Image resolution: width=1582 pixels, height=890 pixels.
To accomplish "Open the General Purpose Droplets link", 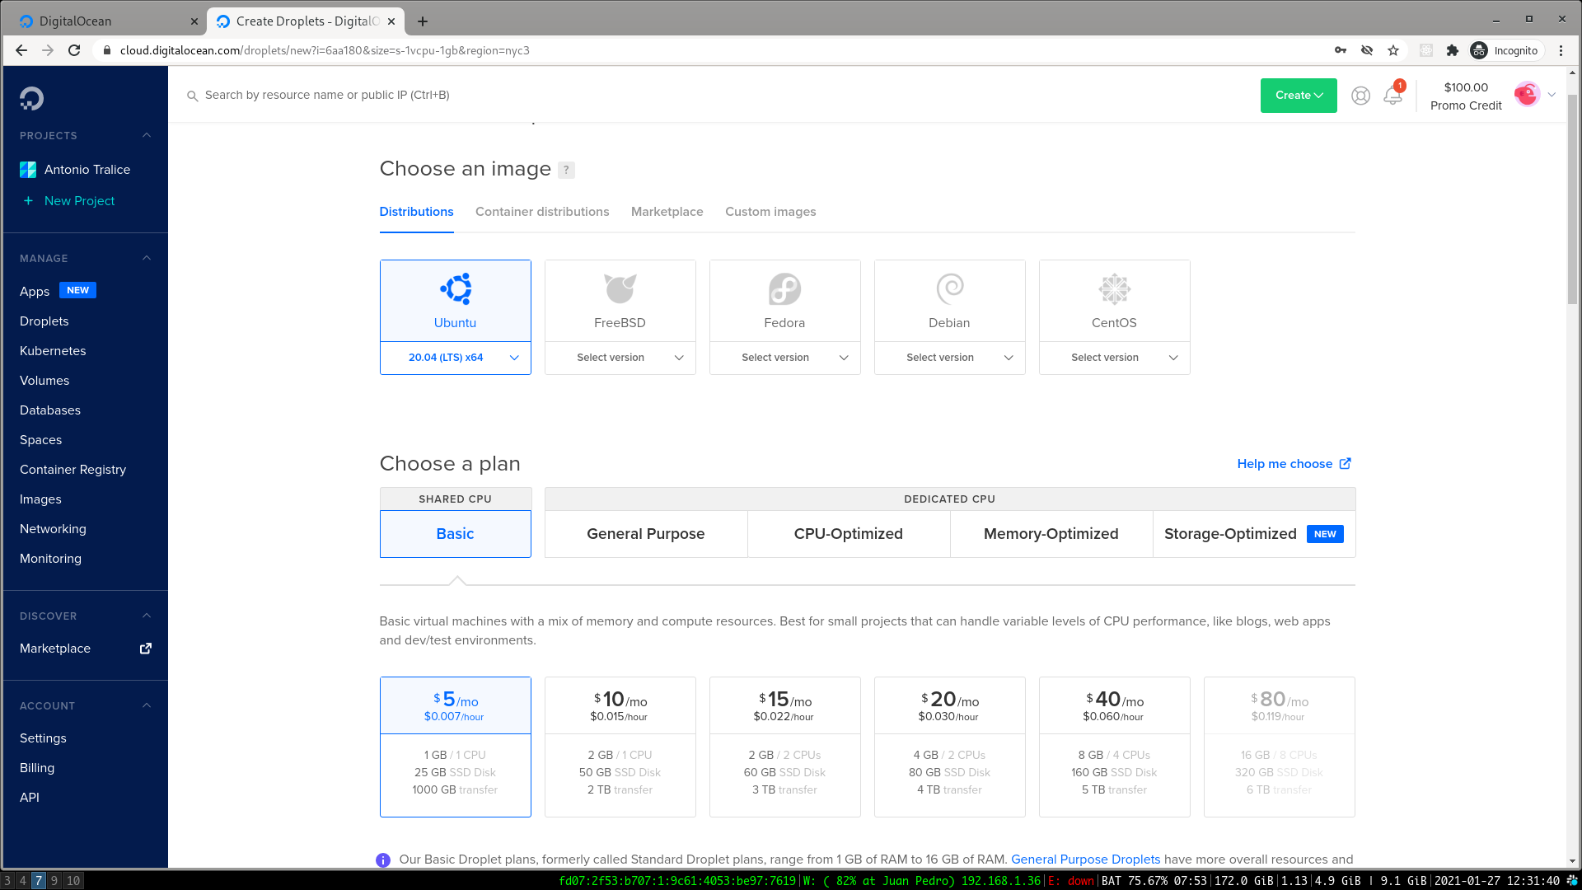I will coord(1085,860).
